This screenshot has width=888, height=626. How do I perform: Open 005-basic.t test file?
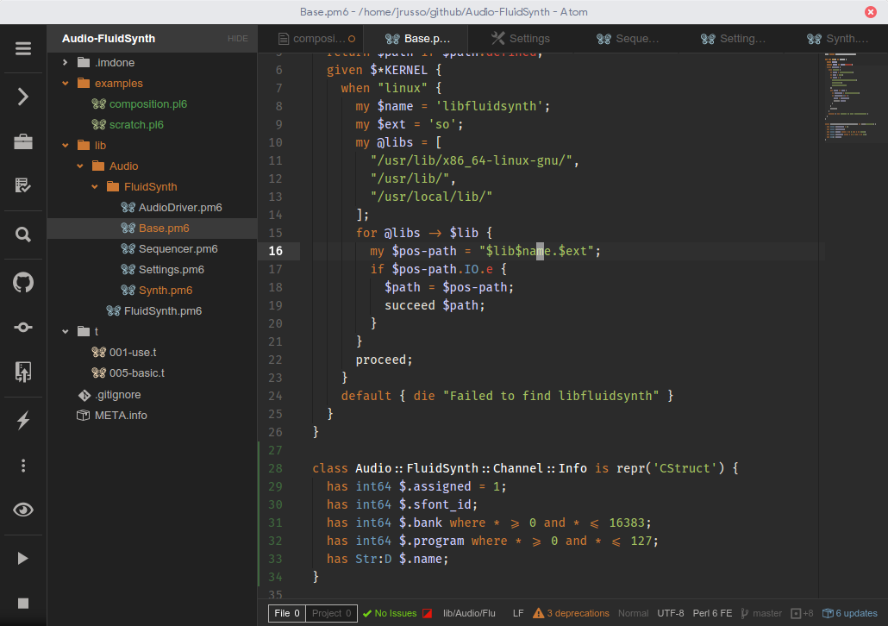point(136,373)
